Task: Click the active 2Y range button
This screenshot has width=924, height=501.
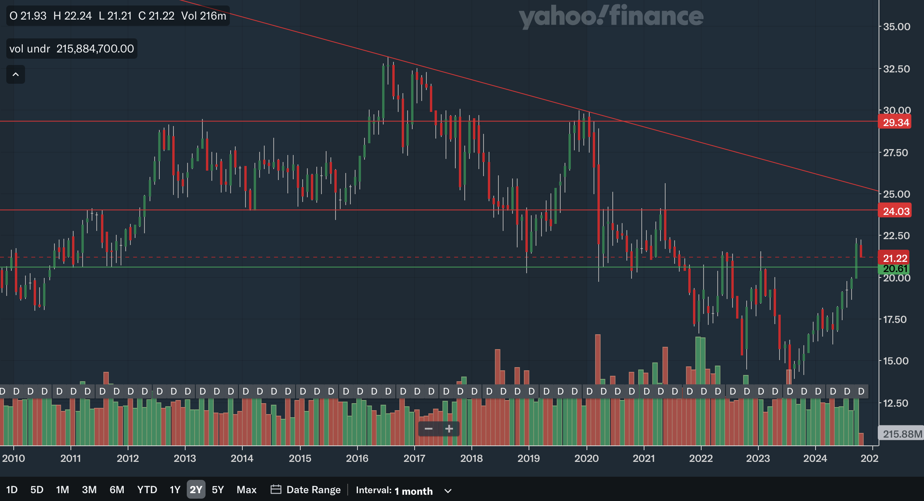Action: (196, 490)
